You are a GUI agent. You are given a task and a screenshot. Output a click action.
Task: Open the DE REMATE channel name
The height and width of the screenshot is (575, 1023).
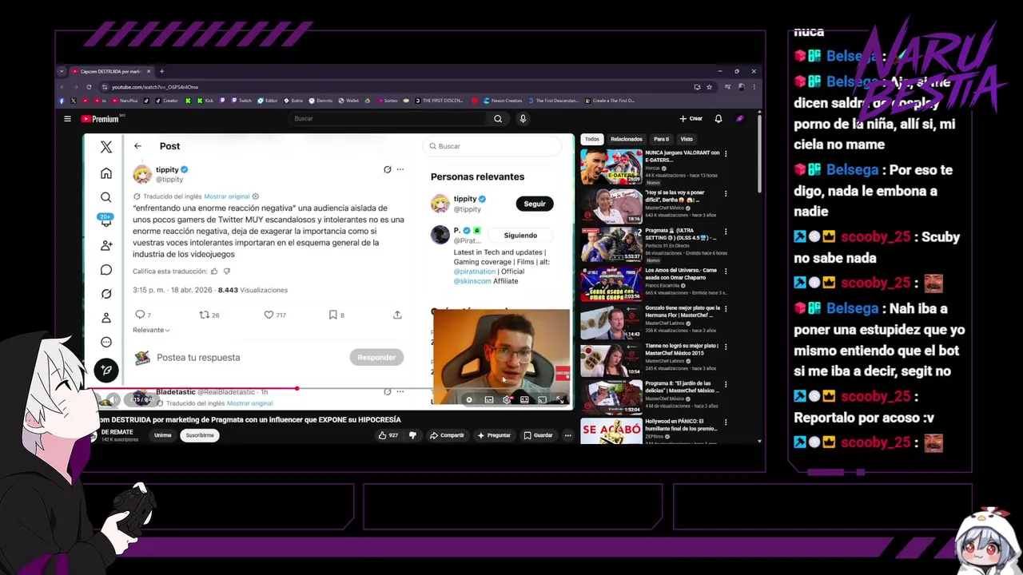click(117, 432)
